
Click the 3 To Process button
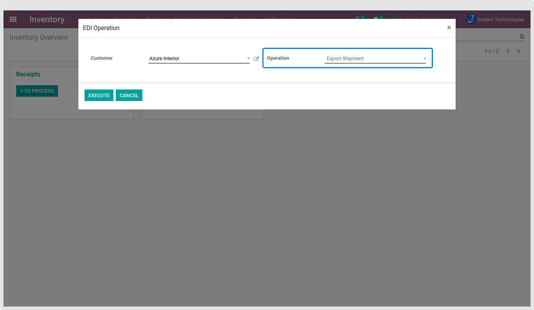pos(37,91)
